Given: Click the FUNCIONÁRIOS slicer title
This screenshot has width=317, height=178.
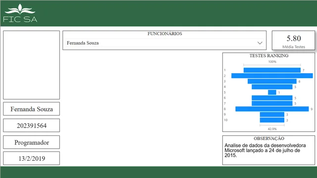Looking at the screenshot, I should [x=164, y=34].
